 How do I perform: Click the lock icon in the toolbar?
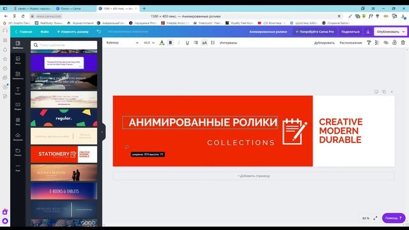(x=394, y=43)
